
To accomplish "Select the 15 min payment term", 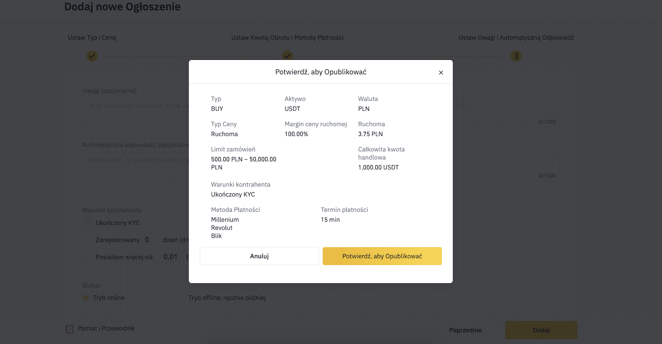I will pos(330,220).
